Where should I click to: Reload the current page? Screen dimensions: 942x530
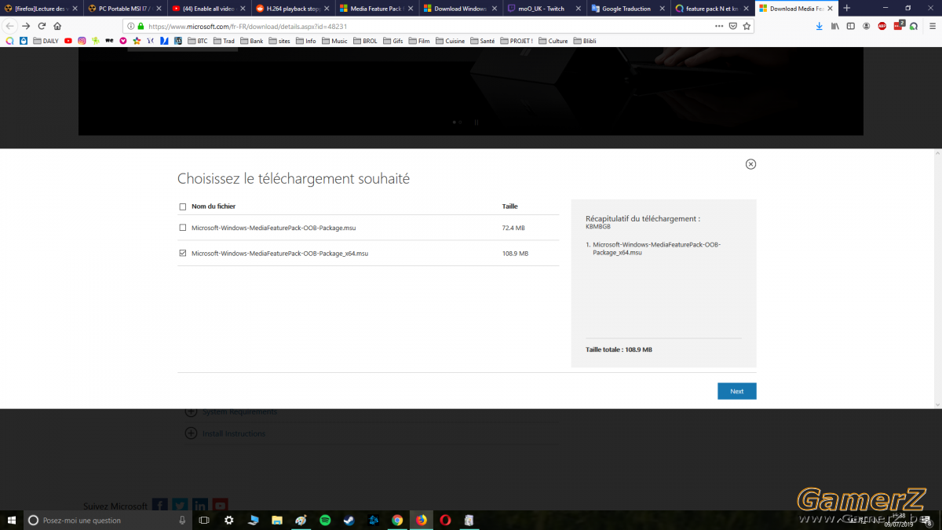[42, 26]
